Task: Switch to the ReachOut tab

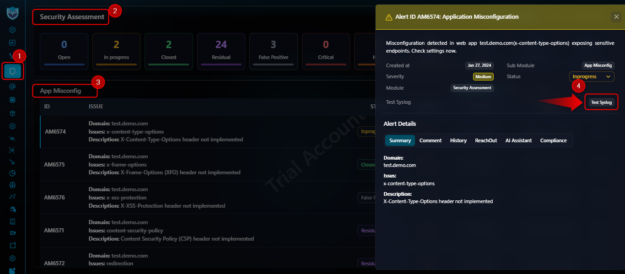Action: tap(486, 140)
